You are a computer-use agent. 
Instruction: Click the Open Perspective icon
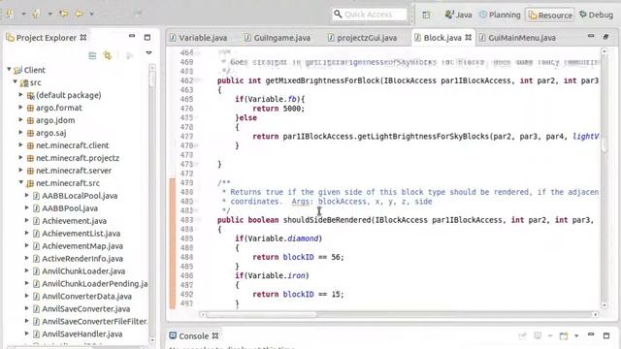point(426,16)
